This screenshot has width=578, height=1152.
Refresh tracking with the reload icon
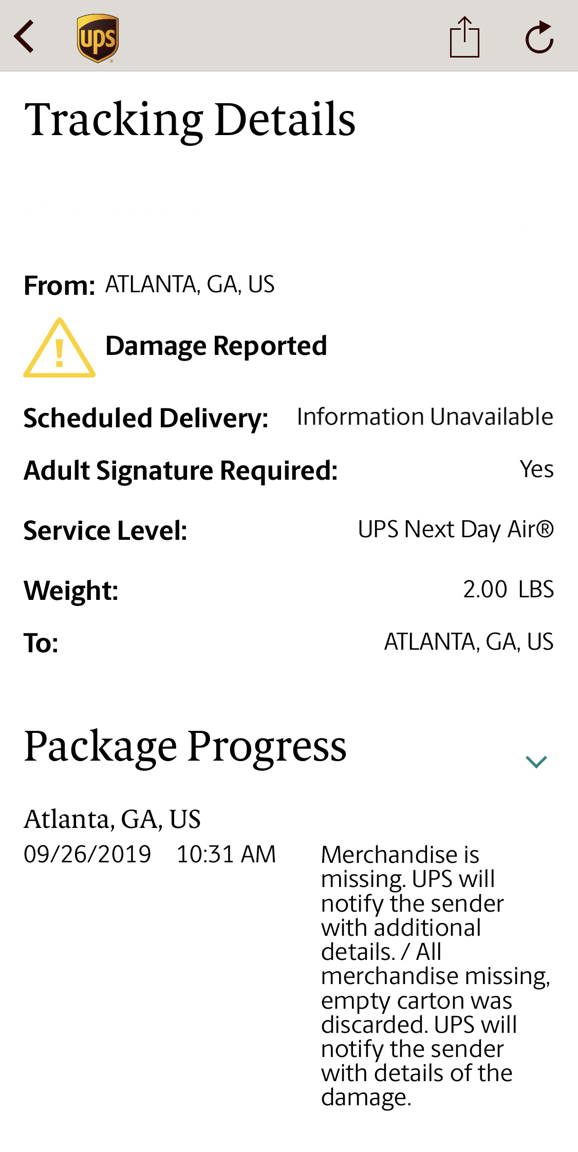[539, 37]
